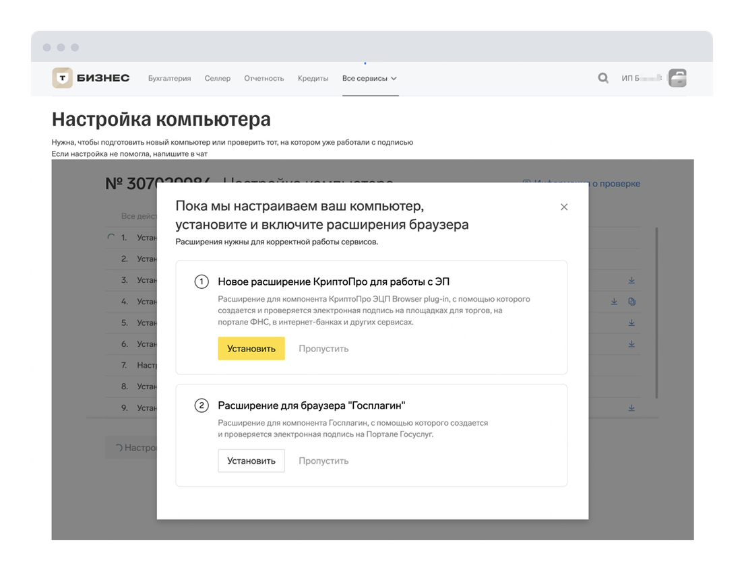Screen dimensions: 744x571
Task: Install the КриптоПро extension with yellow button
Action: point(251,349)
